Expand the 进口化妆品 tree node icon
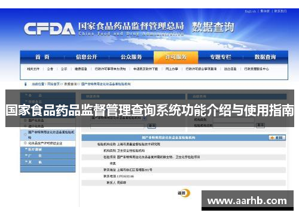299x216 pixels. pos(25,126)
